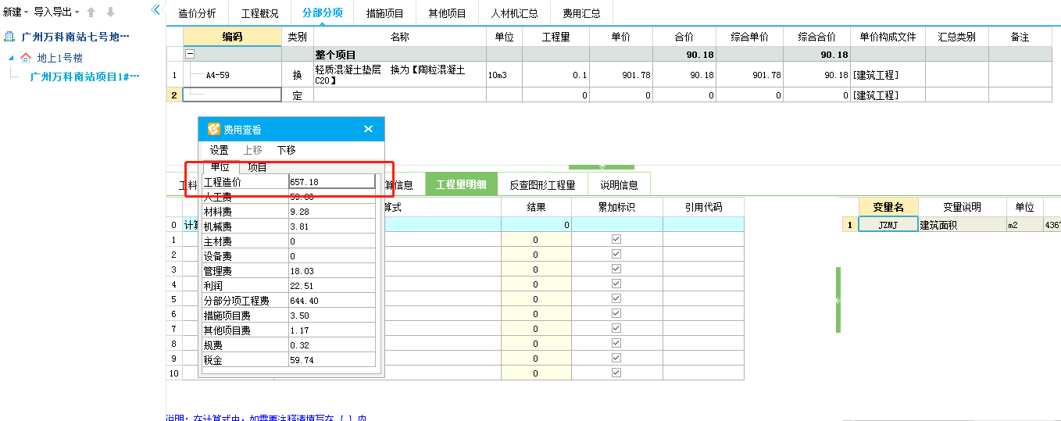Toggle the 累加标识 checkbox in row 5
1061x421 pixels.
click(x=616, y=298)
